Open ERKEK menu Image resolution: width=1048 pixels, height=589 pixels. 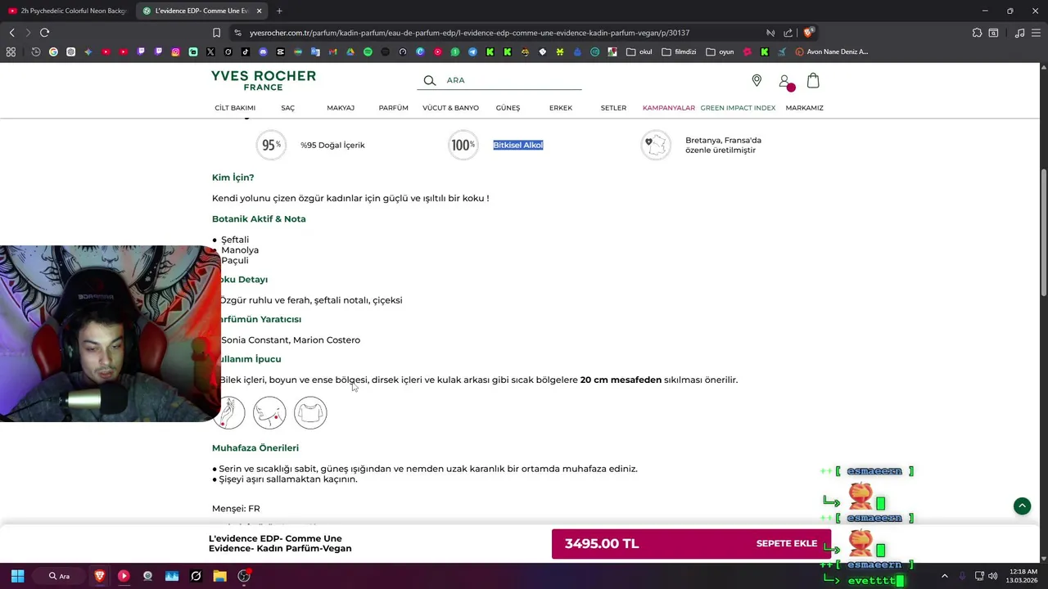[x=561, y=108]
